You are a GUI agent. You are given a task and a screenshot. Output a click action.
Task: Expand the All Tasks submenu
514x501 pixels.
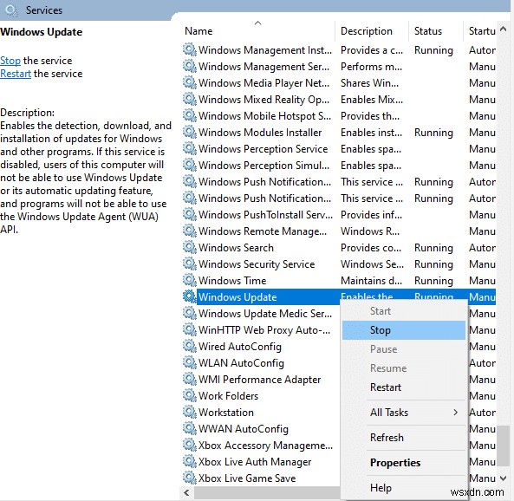click(404, 412)
